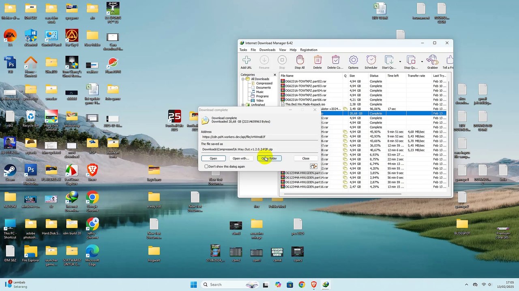
Task: Open Brave from the taskbar
Action: coord(313,285)
